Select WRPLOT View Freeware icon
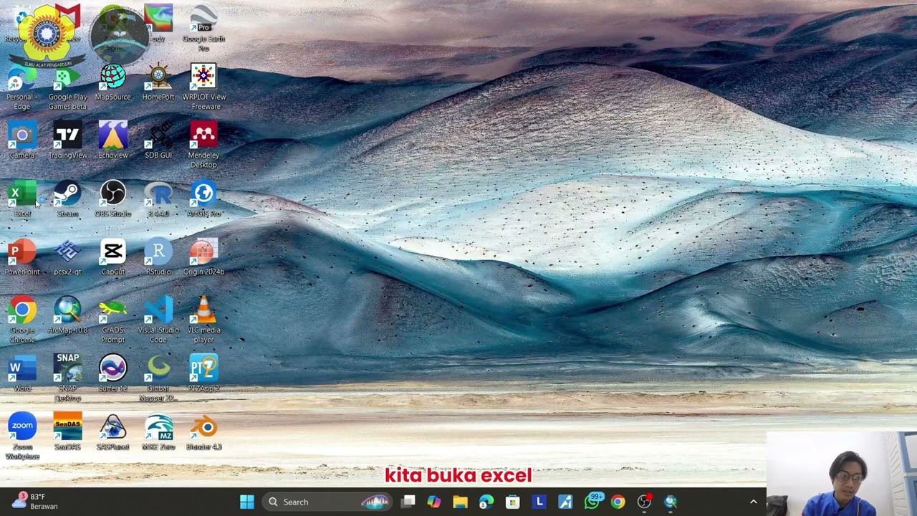917x516 pixels. tap(203, 87)
